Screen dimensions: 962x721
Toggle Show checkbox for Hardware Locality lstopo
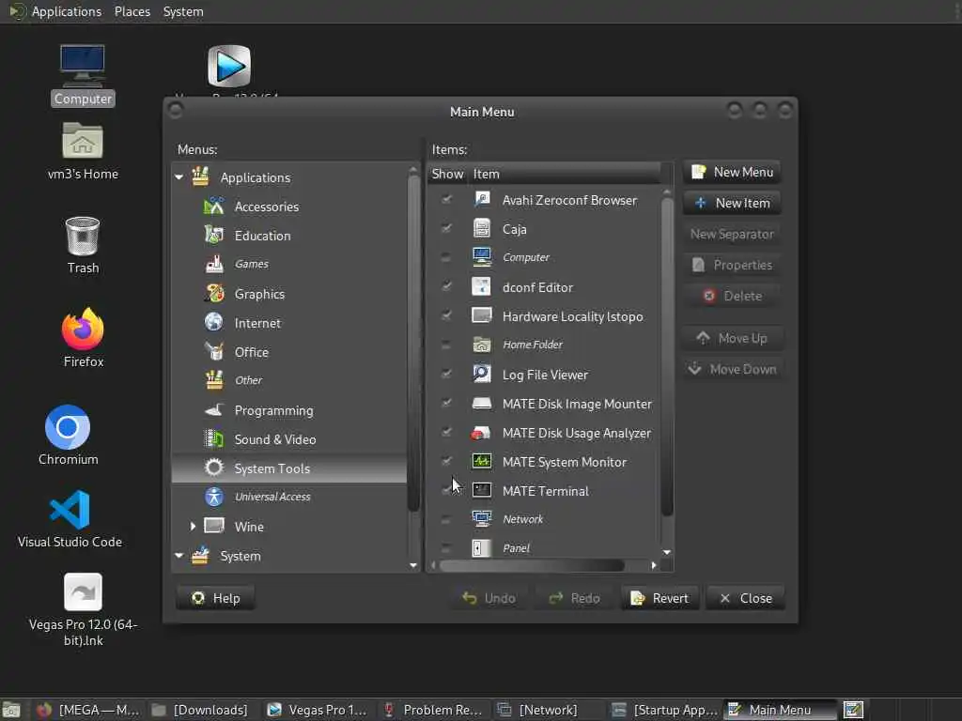pyautogui.click(x=446, y=315)
